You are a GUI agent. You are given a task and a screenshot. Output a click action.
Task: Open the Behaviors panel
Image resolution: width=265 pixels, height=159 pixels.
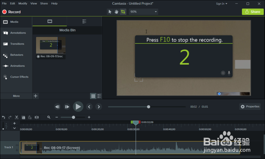click(16, 55)
